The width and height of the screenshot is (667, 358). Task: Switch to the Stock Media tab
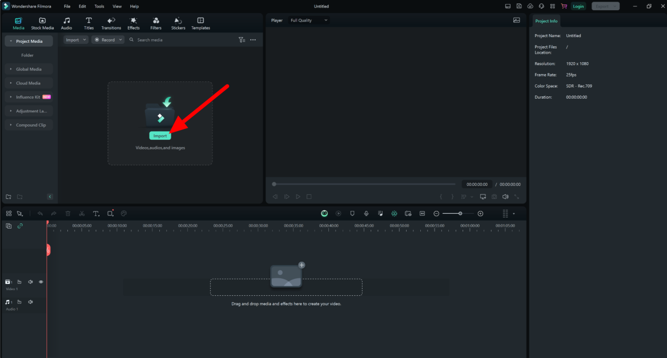(x=42, y=23)
